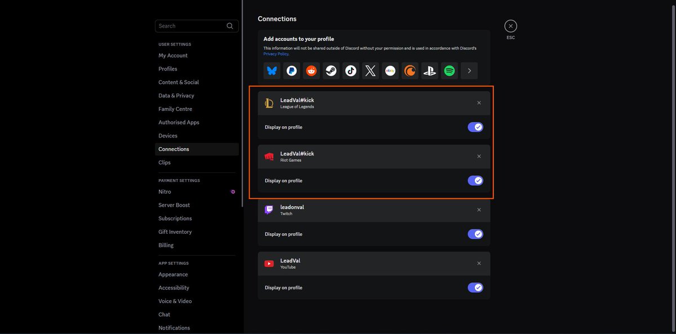Toggle Display on profile for YouTube

click(475, 288)
